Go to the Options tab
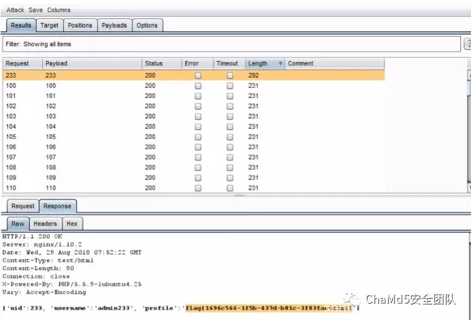This screenshot has height=320, width=471. click(146, 25)
